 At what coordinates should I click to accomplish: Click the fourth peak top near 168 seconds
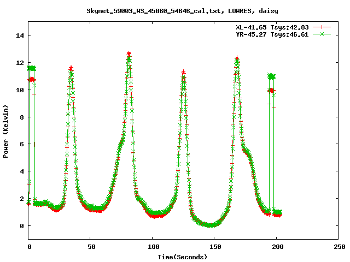point(237,58)
